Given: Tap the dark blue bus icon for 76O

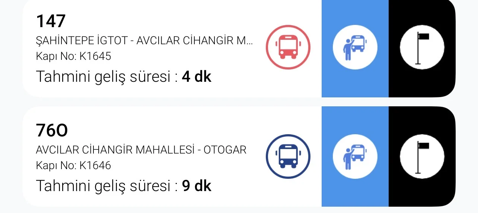Looking at the screenshot, I should tap(288, 156).
